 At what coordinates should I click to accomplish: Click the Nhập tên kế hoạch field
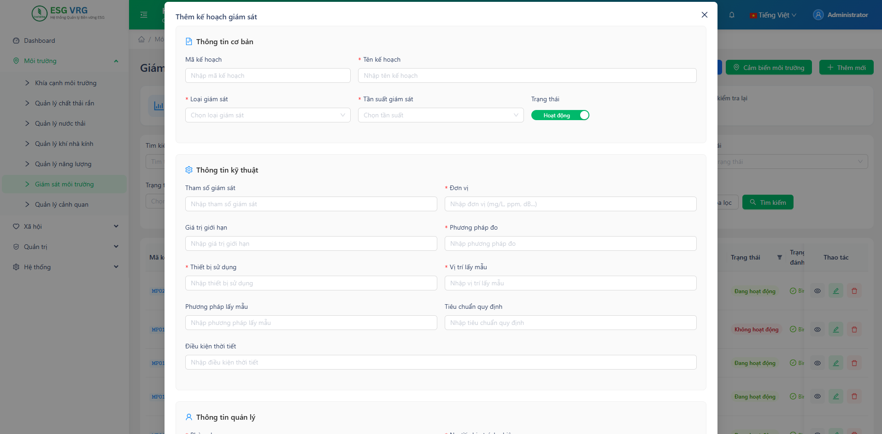pos(527,75)
